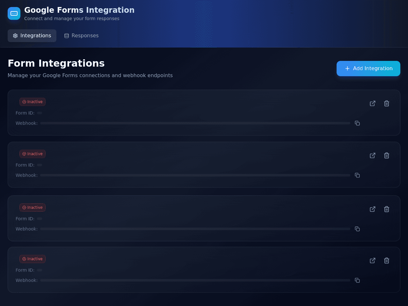
Task: Open external link on the second integration card
Action: pyautogui.click(x=373, y=156)
